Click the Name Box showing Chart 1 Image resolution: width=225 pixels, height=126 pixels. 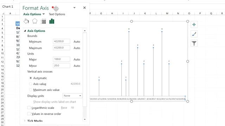click(x=10, y=7)
